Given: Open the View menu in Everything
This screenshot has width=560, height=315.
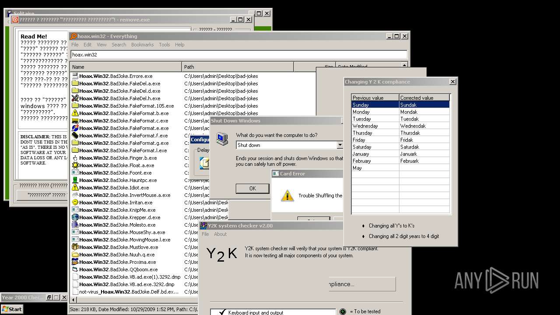Looking at the screenshot, I should pos(101,45).
